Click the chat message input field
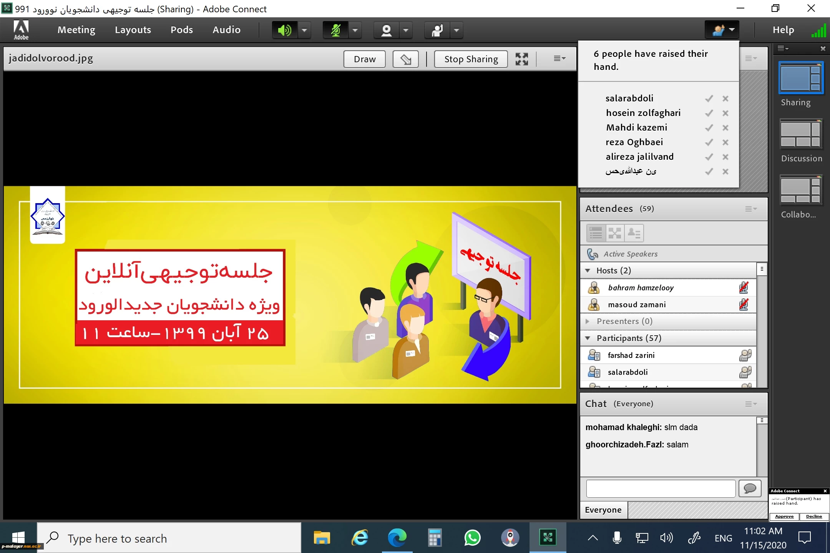This screenshot has width=830, height=553. [x=661, y=488]
